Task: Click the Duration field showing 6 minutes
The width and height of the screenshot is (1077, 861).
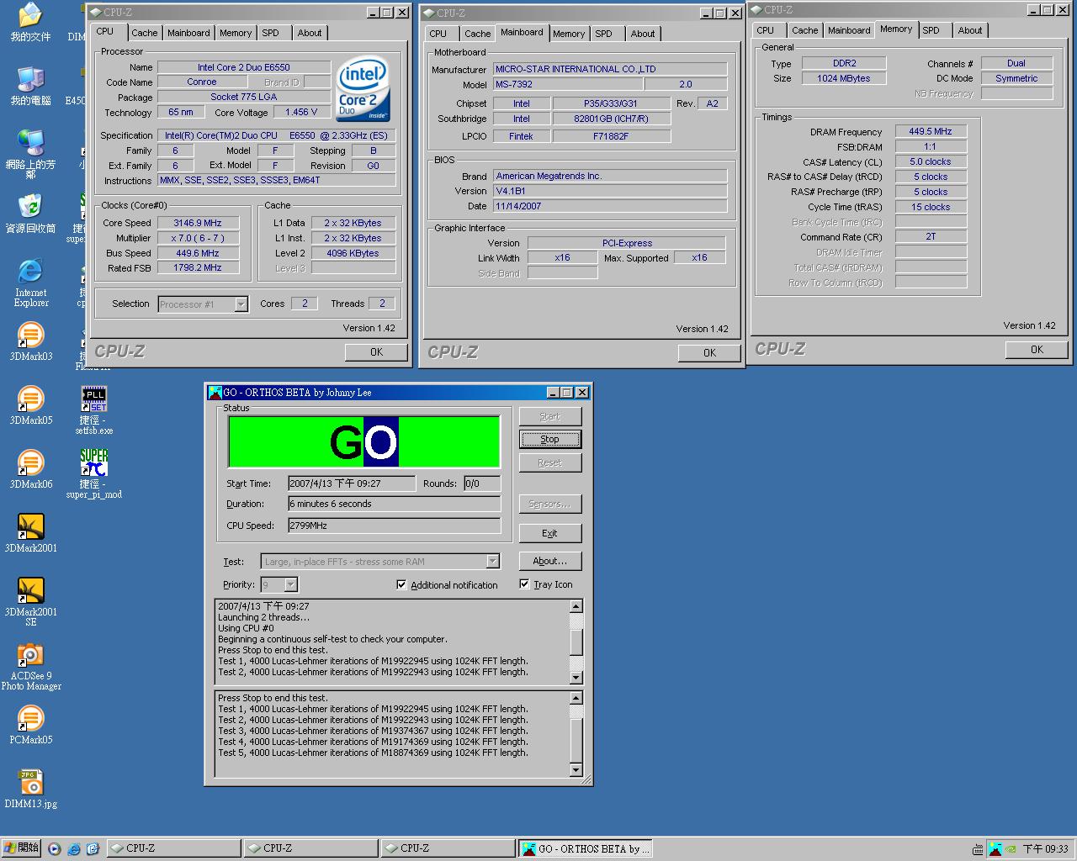Action: click(394, 504)
